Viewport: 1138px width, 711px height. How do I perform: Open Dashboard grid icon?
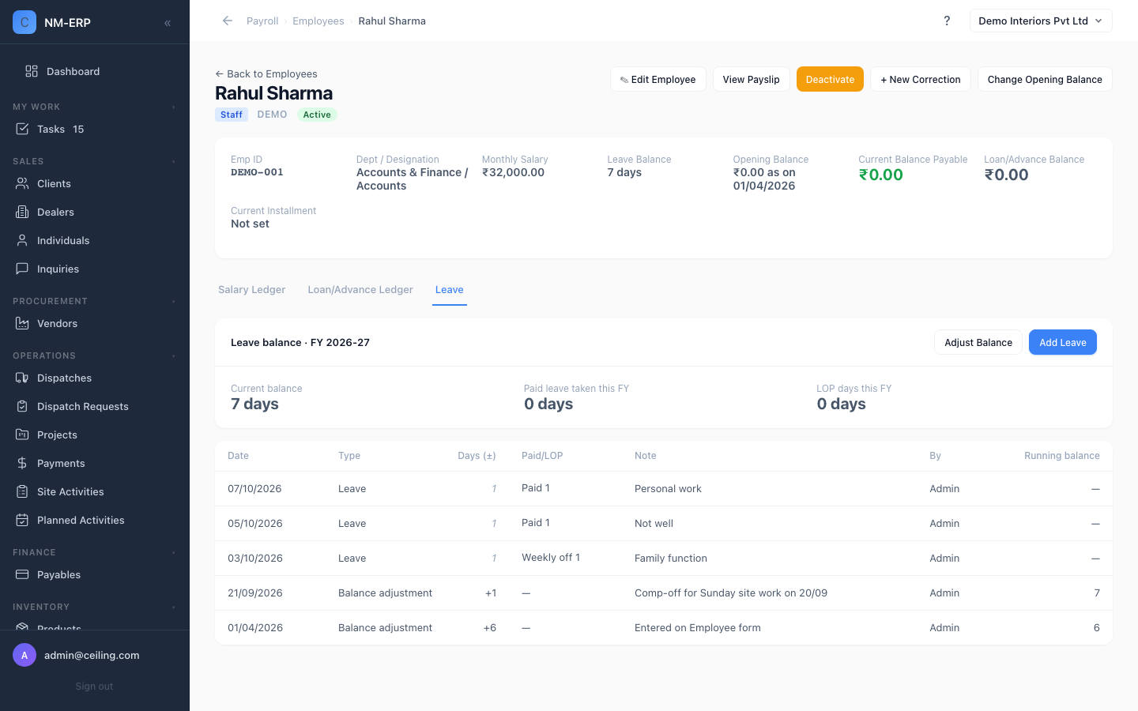pos(32,71)
